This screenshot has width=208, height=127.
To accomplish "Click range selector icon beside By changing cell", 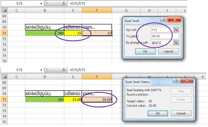I will pyautogui.click(x=176, y=43).
